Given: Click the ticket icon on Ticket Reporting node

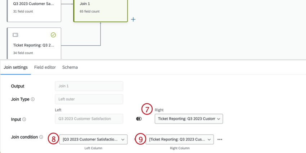Looking at the screenshot, I should (x=15, y=35).
